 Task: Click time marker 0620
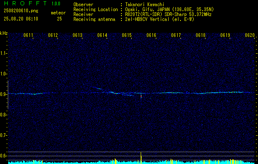tap(250, 35)
